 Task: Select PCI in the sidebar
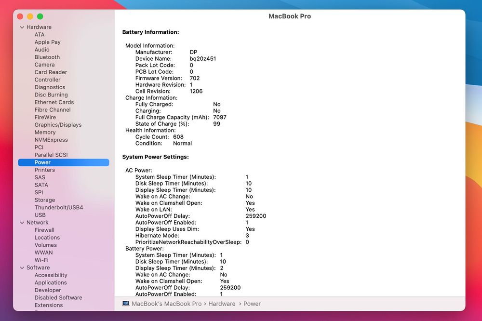coord(39,147)
